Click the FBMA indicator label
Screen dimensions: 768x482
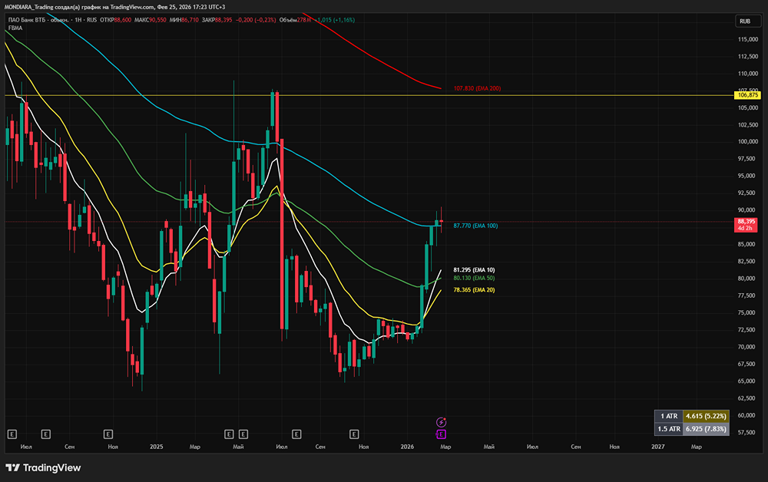[14, 28]
